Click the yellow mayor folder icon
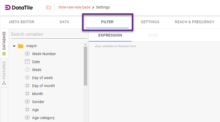The image size is (220, 122). point(21,46)
